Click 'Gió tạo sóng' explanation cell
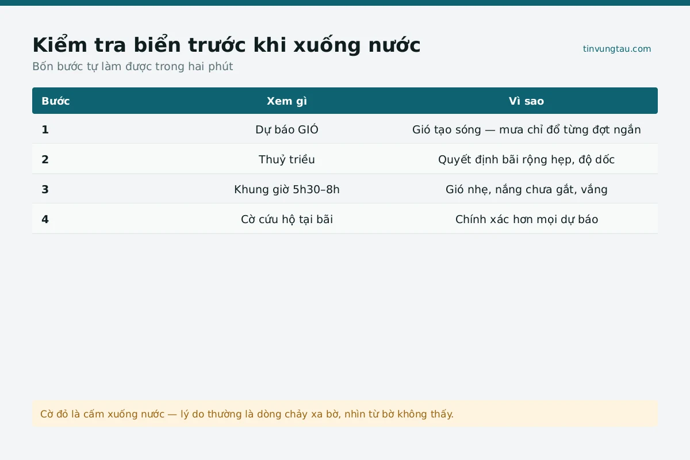Screen dimensions: 690x460 (526, 129)
